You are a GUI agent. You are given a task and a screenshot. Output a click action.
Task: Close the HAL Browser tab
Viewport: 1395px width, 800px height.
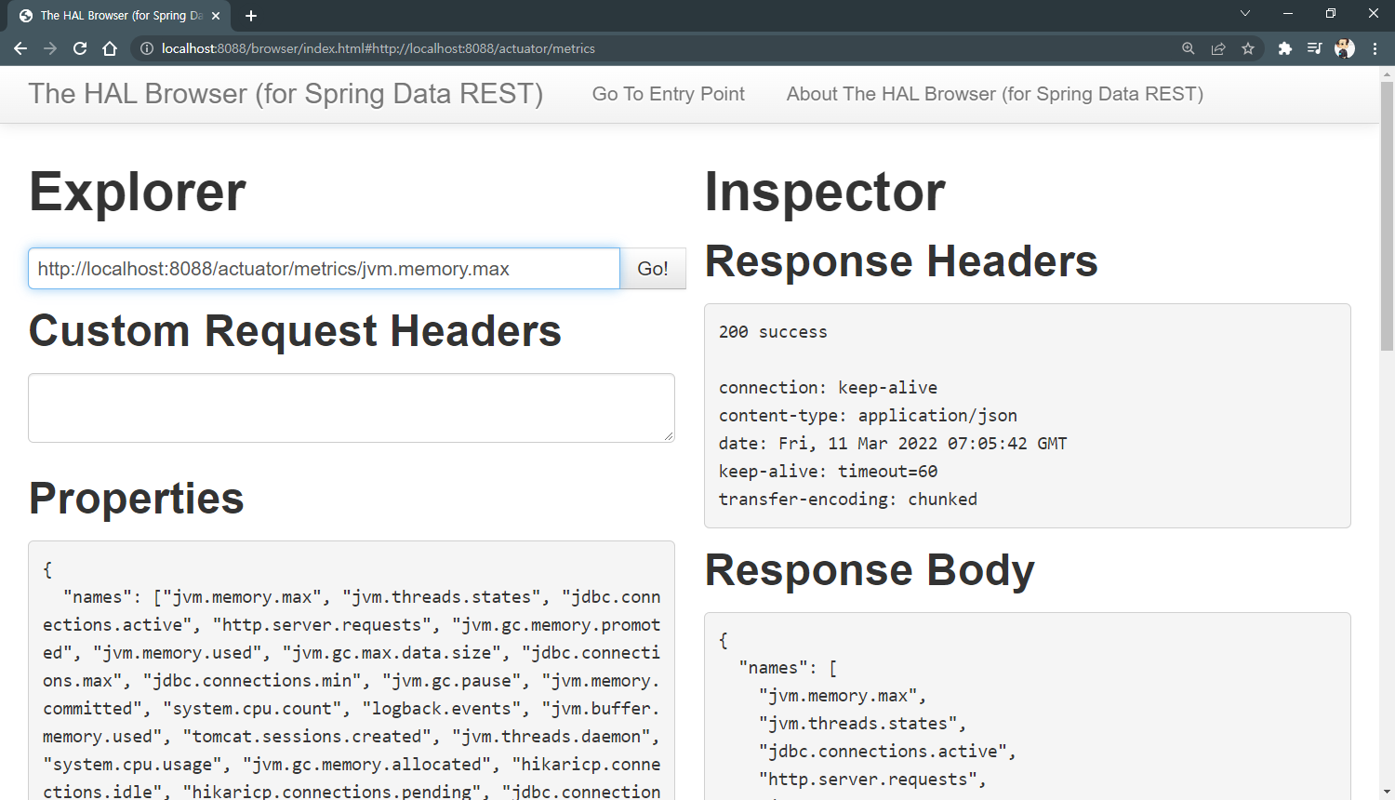tap(216, 16)
